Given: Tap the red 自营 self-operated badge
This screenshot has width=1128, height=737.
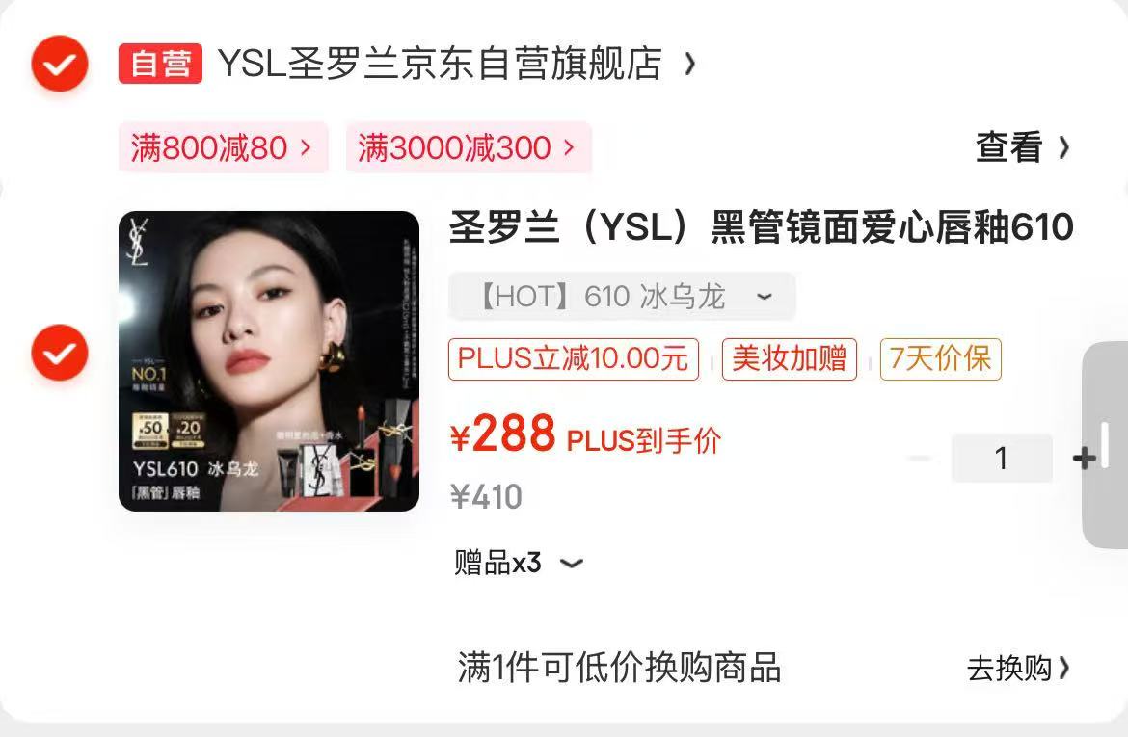Looking at the screenshot, I should coord(160,64).
